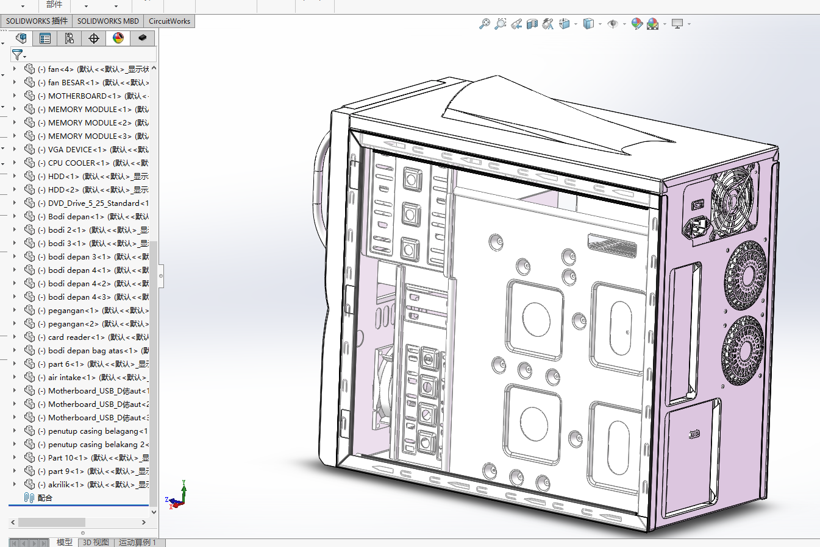Click the Edit Appearance sphere icon
The image size is (820, 547).
(637, 24)
